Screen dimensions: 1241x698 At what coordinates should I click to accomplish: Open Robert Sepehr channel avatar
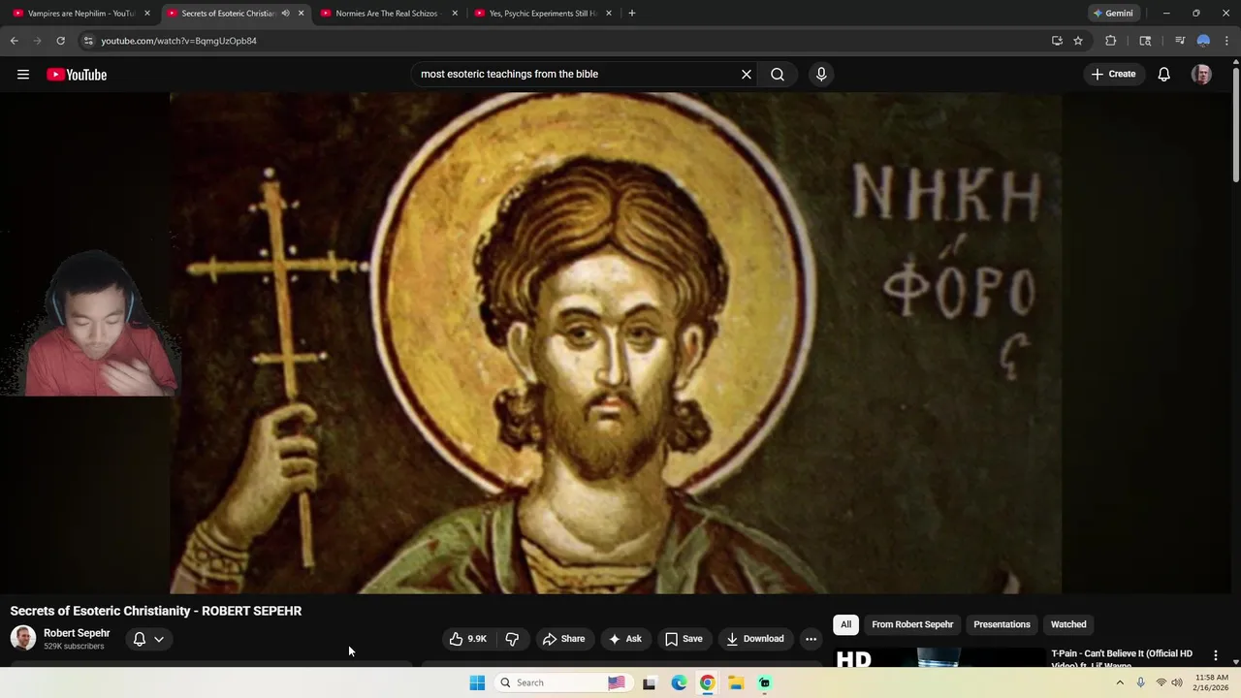click(23, 638)
